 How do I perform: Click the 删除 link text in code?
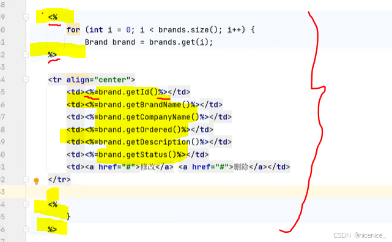(241, 167)
